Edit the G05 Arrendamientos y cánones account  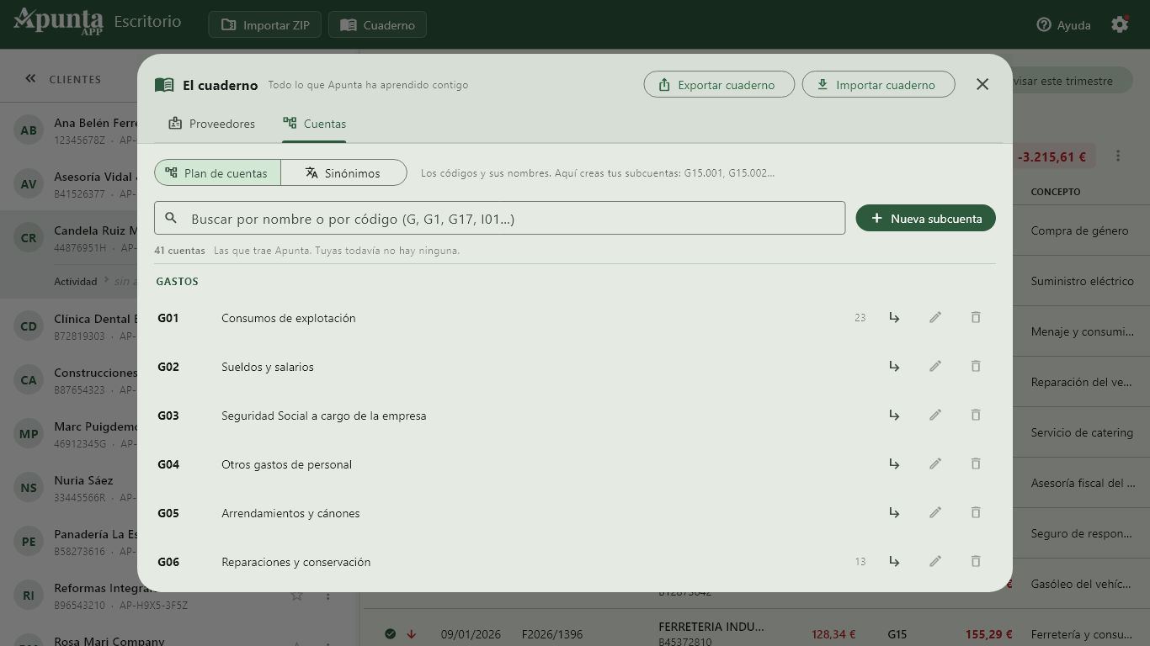click(934, 513)
